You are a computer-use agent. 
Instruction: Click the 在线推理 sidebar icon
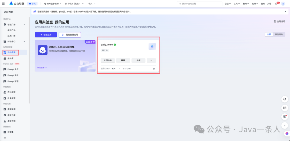click(x=5, y=92)
